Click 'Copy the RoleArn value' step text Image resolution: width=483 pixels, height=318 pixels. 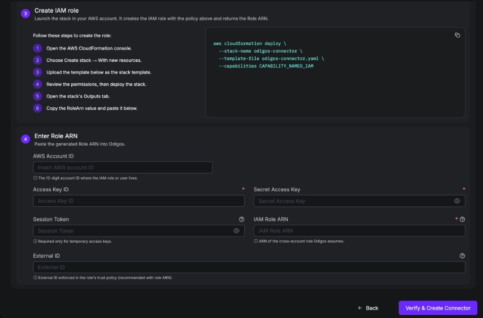[92, 108]
